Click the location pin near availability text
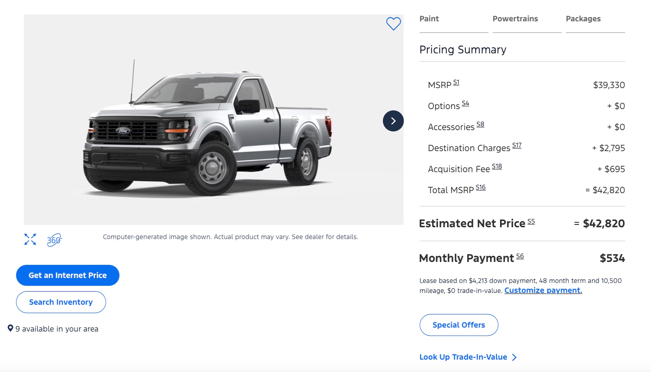This screenshot has height=372, width=651. [x=10, y=328]
